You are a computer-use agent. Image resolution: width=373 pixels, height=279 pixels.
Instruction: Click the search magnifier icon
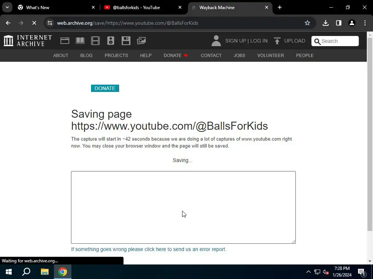(317, 41)
